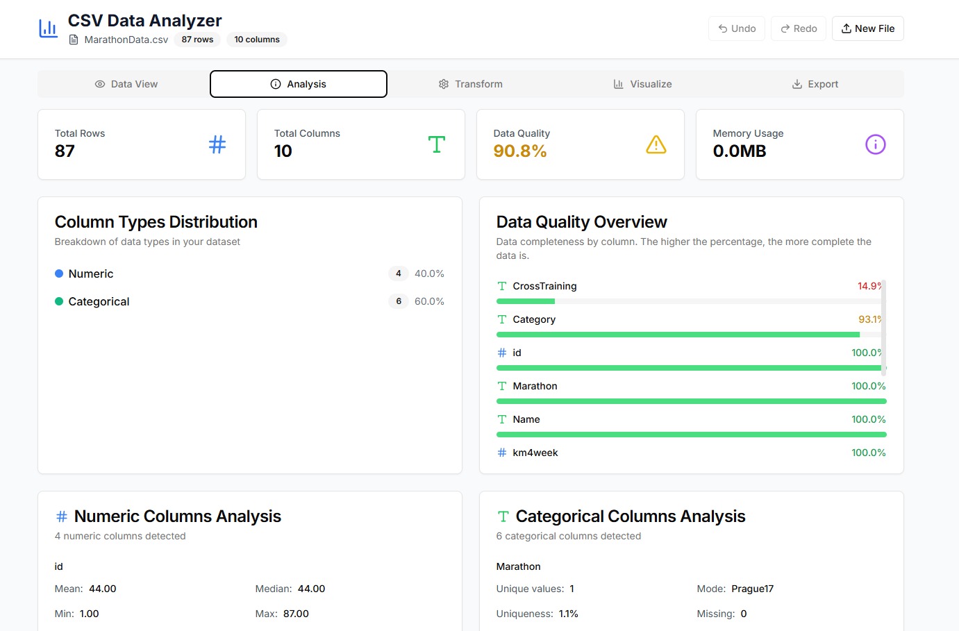This screenshot has height=631, width=959.
Task: Open the Data View tab
Action: [126, 84]
